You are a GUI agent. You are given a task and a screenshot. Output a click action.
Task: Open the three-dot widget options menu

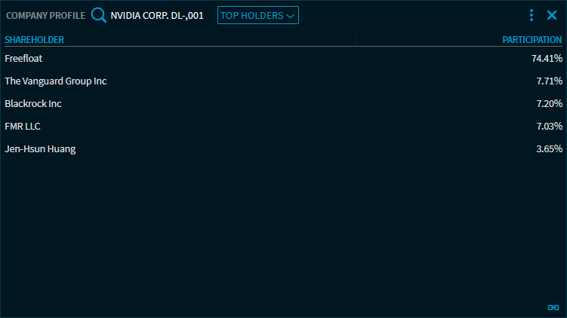[x=532, y=15]
